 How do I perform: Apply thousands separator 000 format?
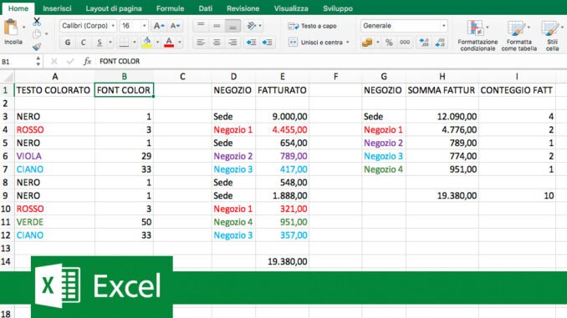tap(405, 43)
